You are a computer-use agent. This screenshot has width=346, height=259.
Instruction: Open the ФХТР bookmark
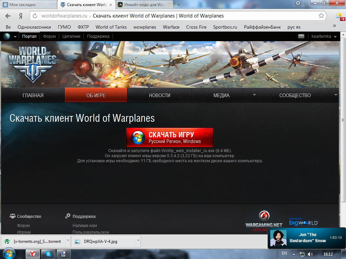(83, 27)
